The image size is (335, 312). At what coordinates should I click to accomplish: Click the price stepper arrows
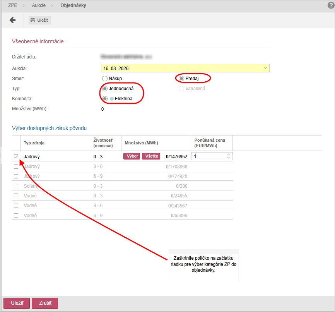pos(229,156)
